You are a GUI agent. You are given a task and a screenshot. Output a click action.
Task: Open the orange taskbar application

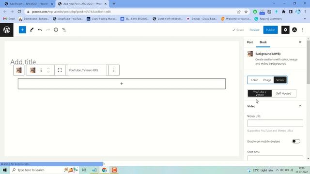click(x=114, y=170)
